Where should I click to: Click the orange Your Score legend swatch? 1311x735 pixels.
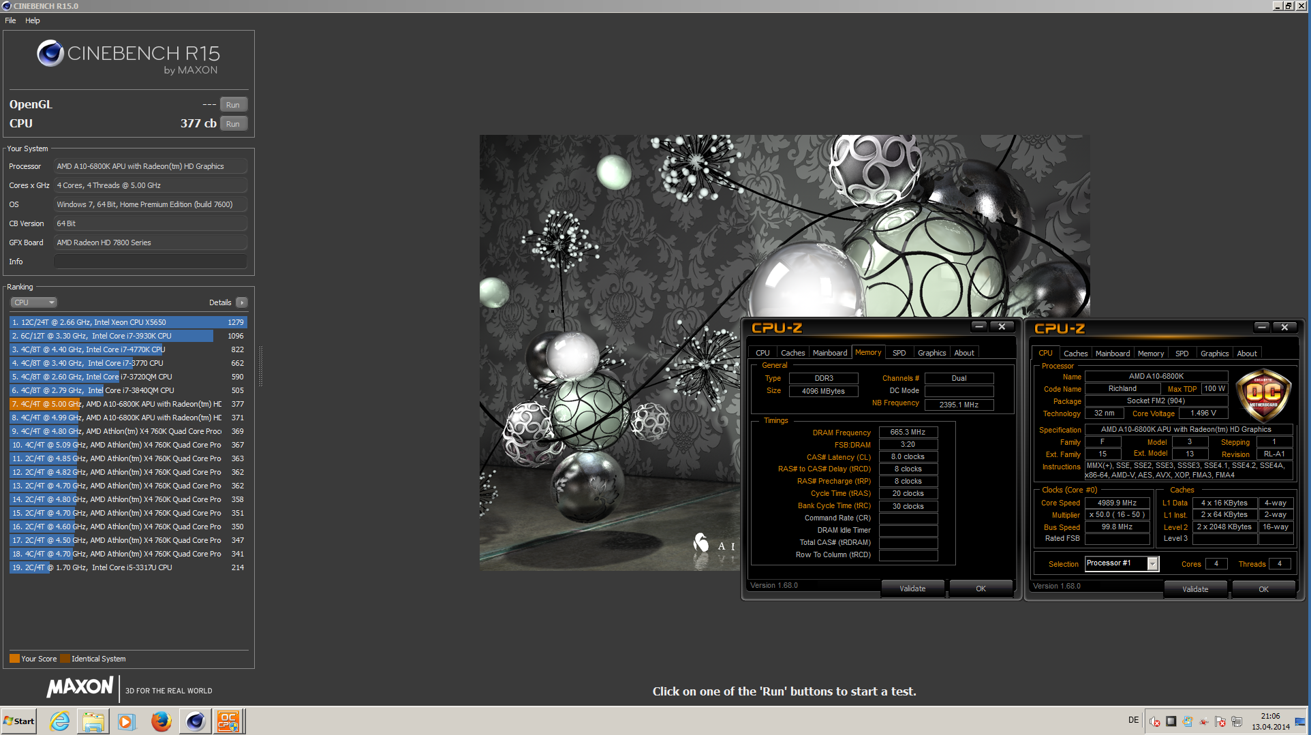pos(14,659)
